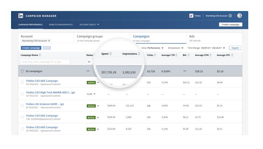263x149 pixels.
Task: Open FixDex Life Sciences NAME campaign link
Action: 45,104
